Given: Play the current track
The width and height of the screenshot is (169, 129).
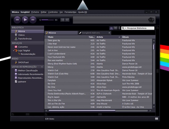Looking at the screenshot, I should click(25, 20).
